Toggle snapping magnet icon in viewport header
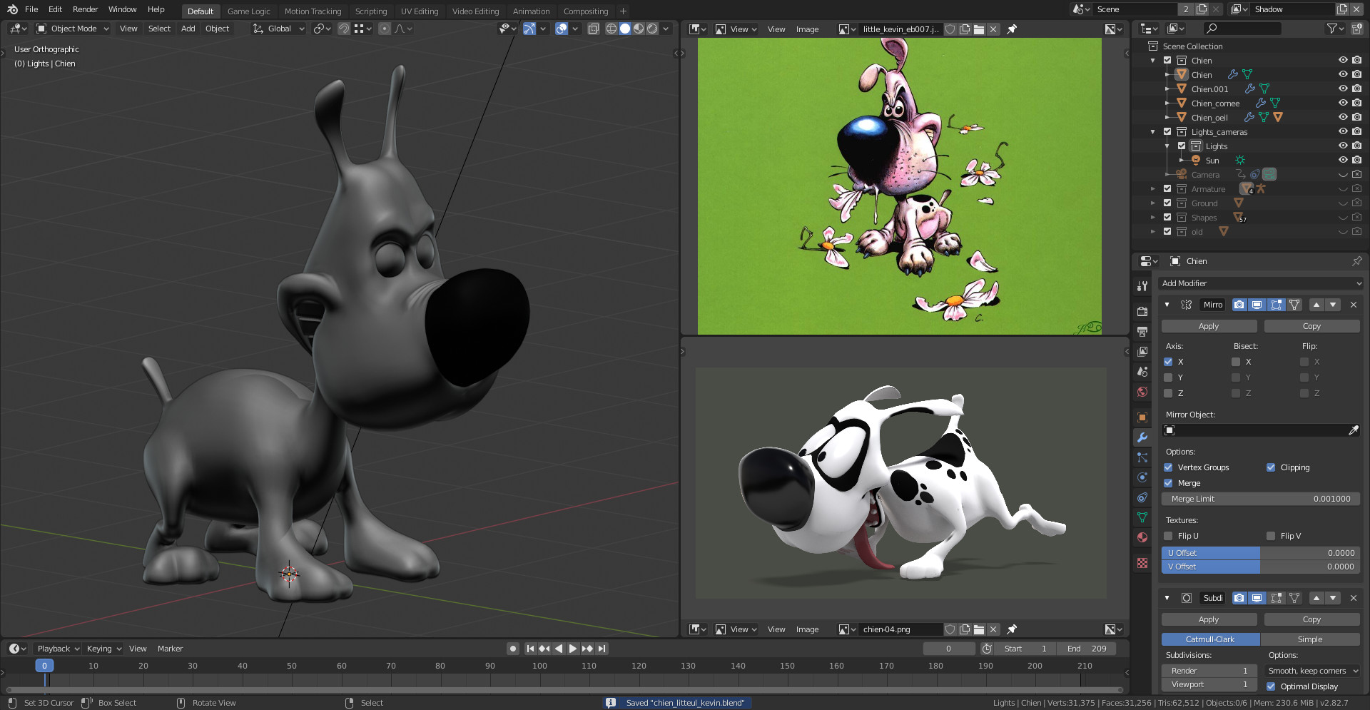The image size is (1370, 710). pos(344,29)
